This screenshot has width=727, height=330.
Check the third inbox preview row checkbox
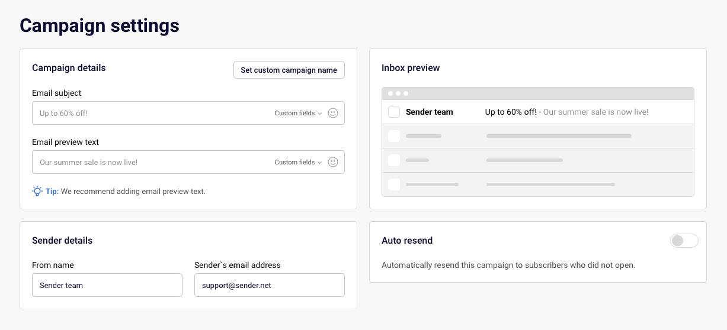[x=394, y=160]
